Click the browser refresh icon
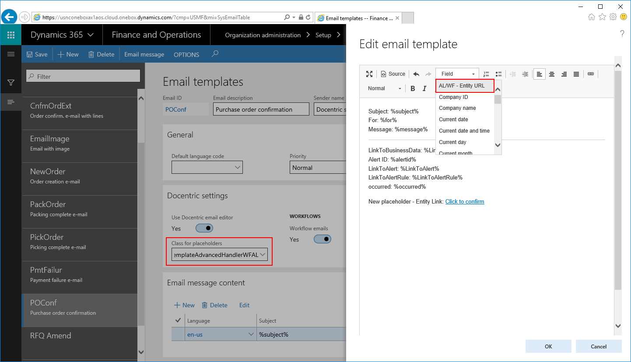 [308, 18]
